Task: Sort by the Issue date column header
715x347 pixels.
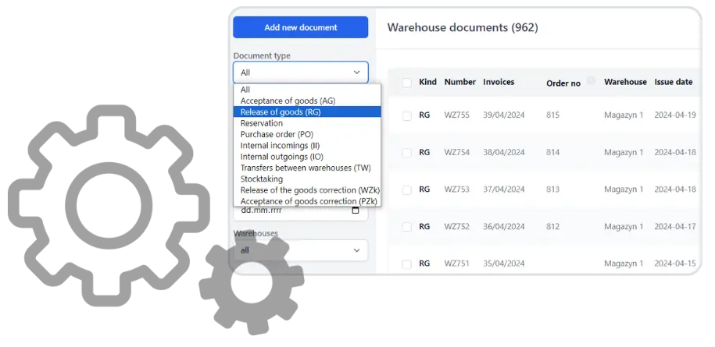Action: pos(674,82)
